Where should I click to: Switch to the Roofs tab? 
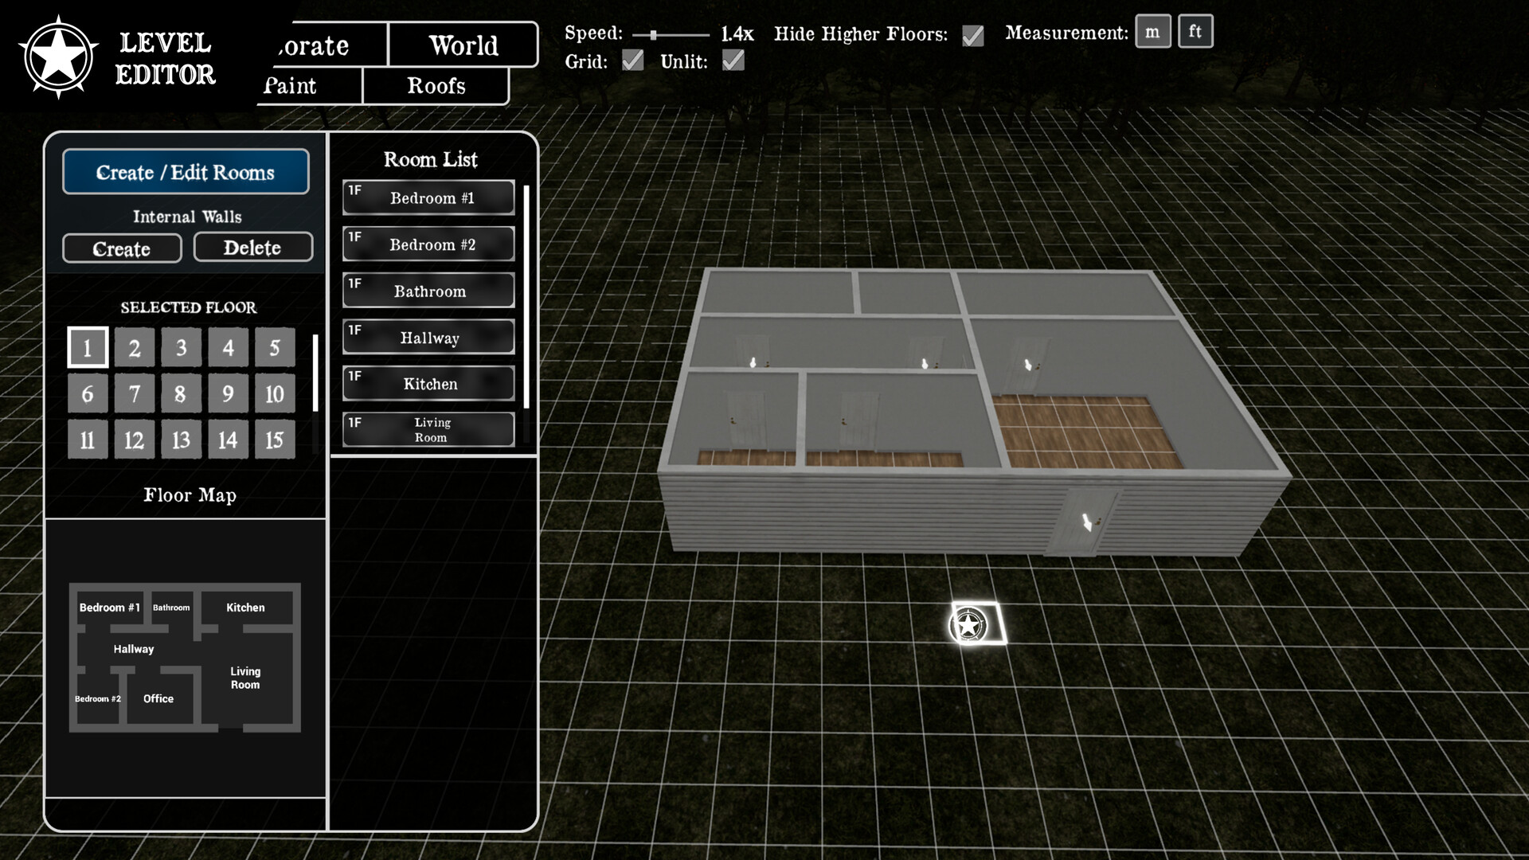pyautogui.click(x=436, y=86)
